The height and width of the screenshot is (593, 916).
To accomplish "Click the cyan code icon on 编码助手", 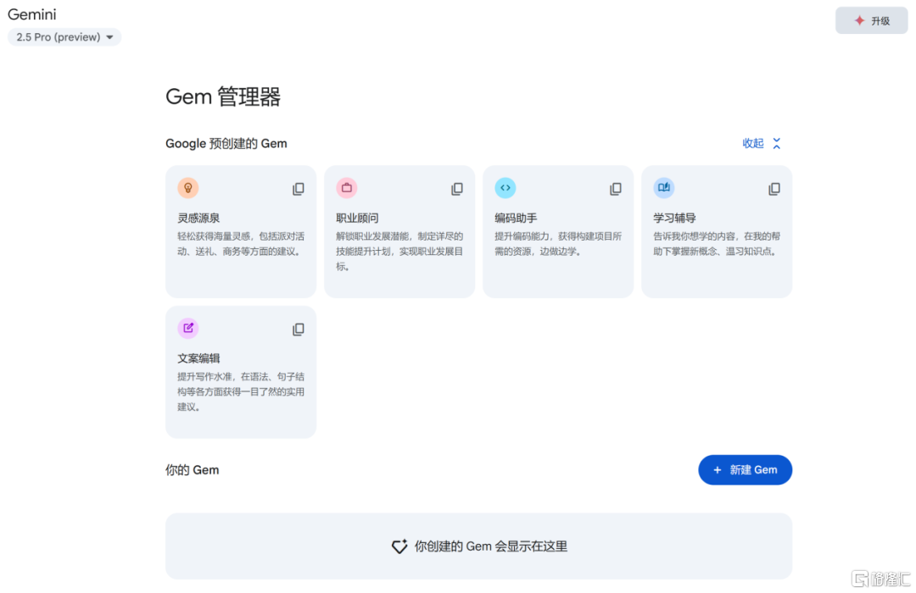I will click(505, 188).
